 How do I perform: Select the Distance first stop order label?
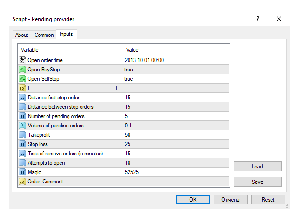tap(54, 98)
